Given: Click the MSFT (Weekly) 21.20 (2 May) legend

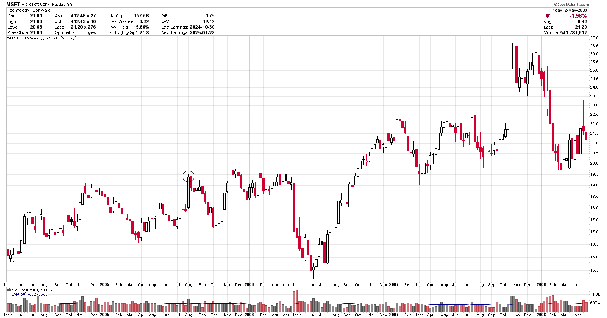Looking at the screenshot, I should tap(44, 38).
